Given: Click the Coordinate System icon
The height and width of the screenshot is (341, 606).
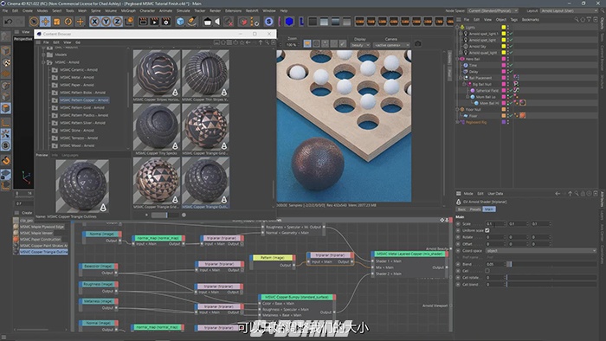Looking at the screenshot, I should point(129,22).
